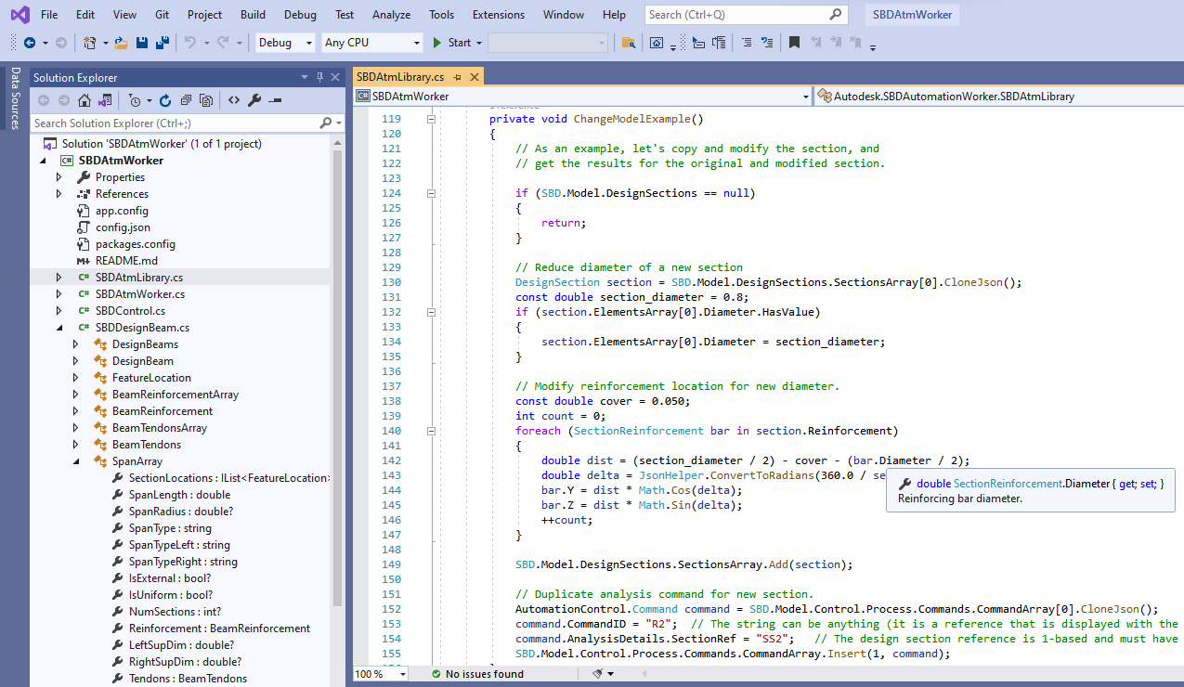Click the Solution Explorer Home icon
Viewport: 1184px width, 687px height.
tap(85, 100)
